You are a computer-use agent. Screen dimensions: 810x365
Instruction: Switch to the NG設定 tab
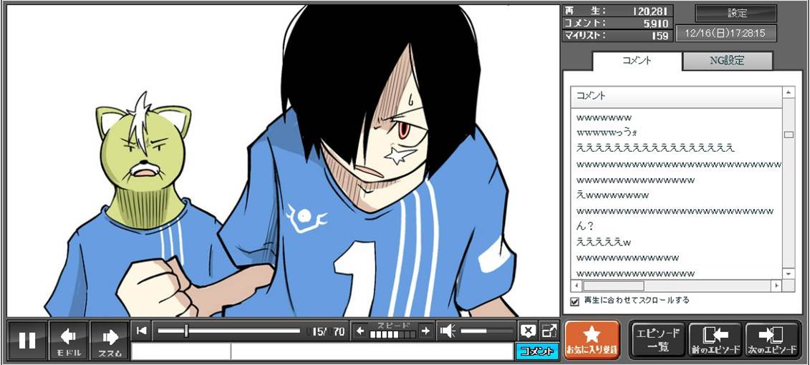[x=727, y=61]
